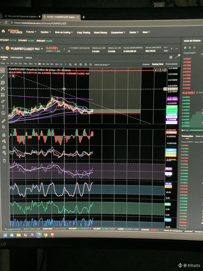Open the chart type selector icon
Screen dimensions: 203x271
coord(70,64)
